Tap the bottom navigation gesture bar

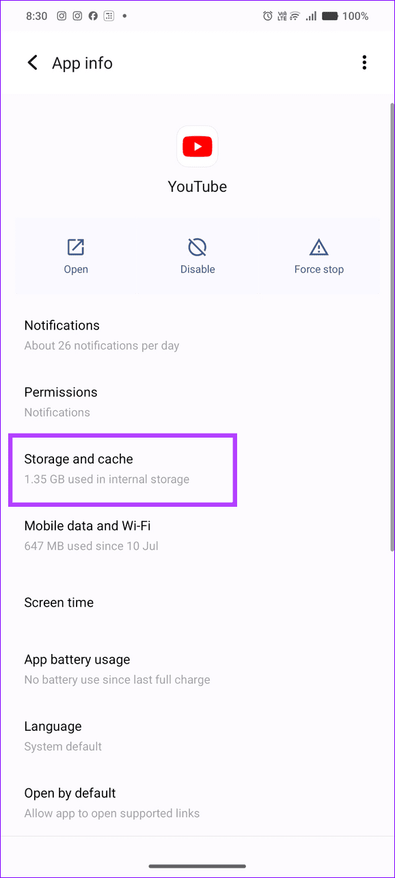coord(197,866)
